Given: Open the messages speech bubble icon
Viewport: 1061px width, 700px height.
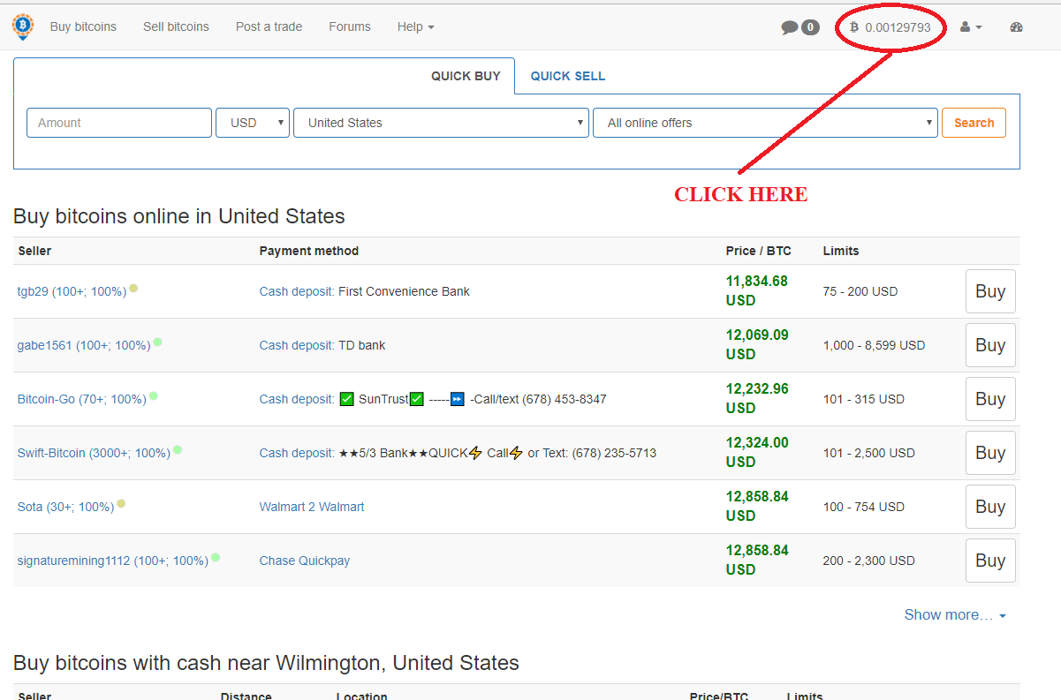Looking at the screenshot, I should [x=790, y=27].
